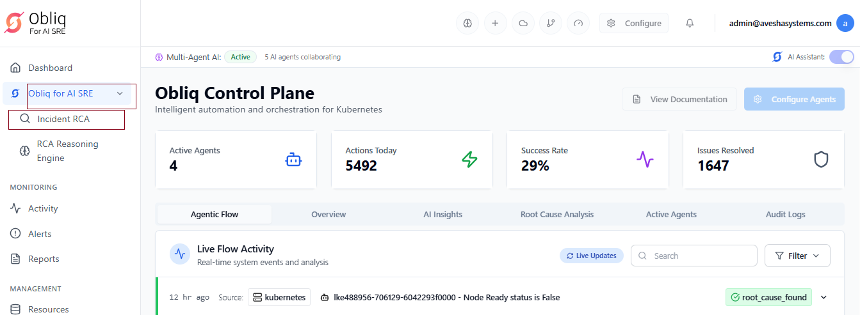Image resolution: width=860 pixels, height=315 pixels.
Task: Switch to the Overview tab
Action: (329, 214)
